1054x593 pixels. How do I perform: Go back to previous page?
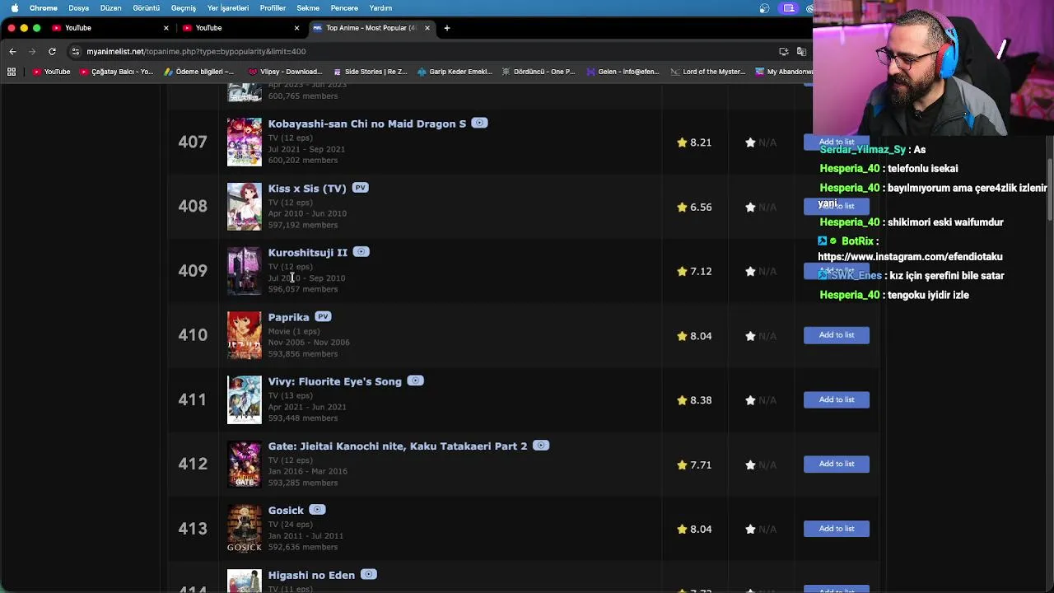coord(12,51)
